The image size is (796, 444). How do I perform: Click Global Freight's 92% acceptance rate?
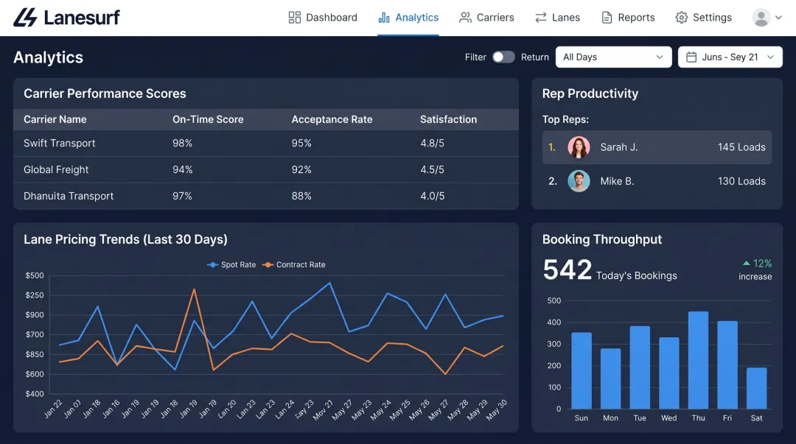301,169
